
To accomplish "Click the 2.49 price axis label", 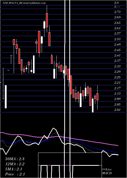I will pyautogui.click(x=117, y=44).
